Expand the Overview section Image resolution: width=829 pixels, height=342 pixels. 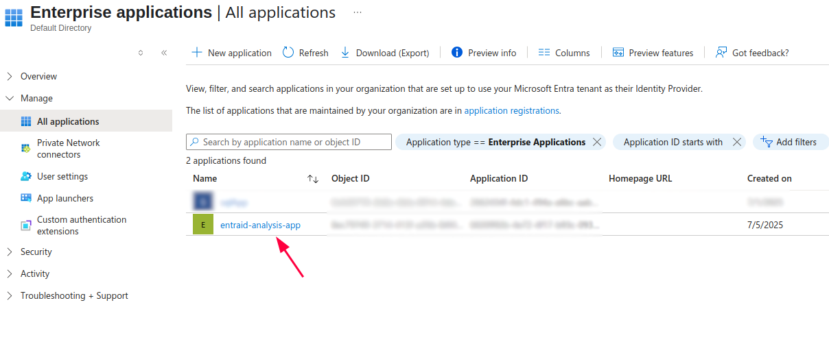pyautogui.click(x=10, y=76)
